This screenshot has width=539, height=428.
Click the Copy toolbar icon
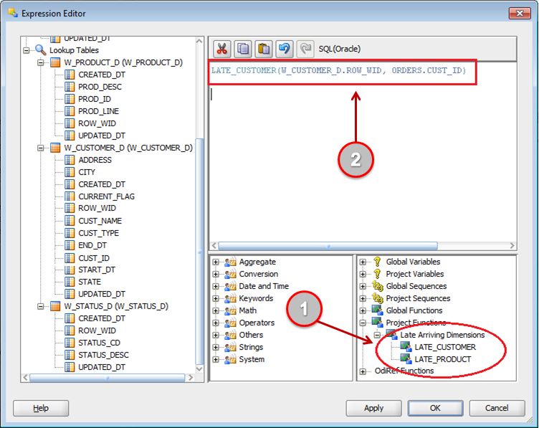(x=243, y=49)
